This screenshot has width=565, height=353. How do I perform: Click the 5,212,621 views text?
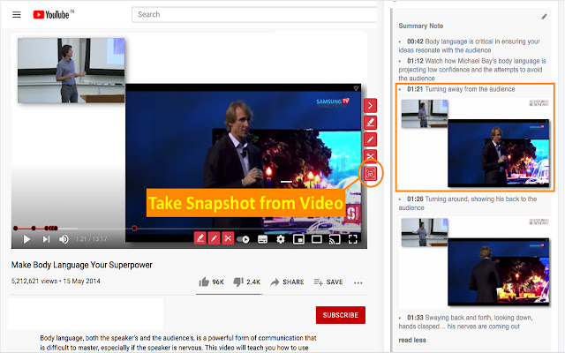point(34,281)
